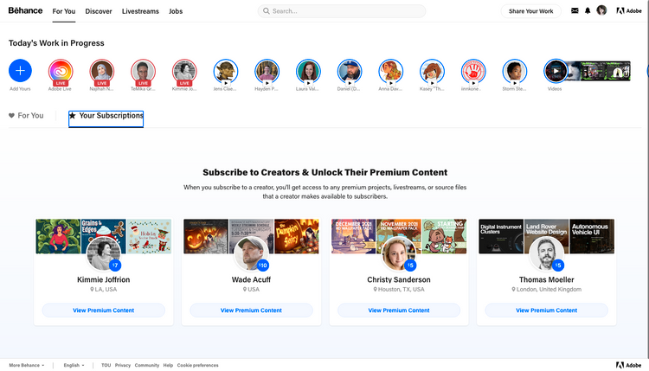This screenshot has height=371, width=649.
Task: Click Kimmie Joffrion's profile photo
Action: 104,253
